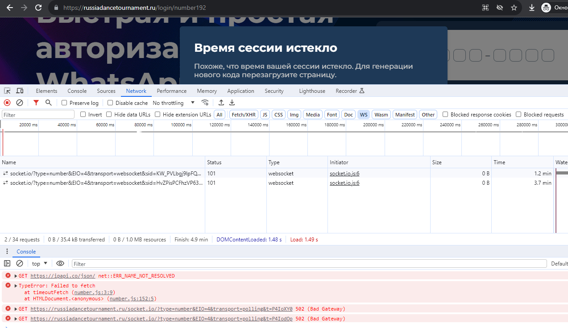This screenshot has width=568, height=328.
Task: Click the network Filter text field
Action: coord(38,115)
